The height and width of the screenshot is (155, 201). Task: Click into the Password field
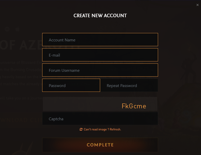tap(71, 85)
